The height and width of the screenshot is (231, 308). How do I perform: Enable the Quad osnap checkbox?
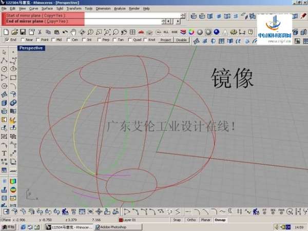[x=130, y=40]
